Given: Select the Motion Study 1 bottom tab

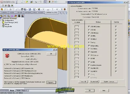Looking at the screenshot, I should click(x=22, y=90).
